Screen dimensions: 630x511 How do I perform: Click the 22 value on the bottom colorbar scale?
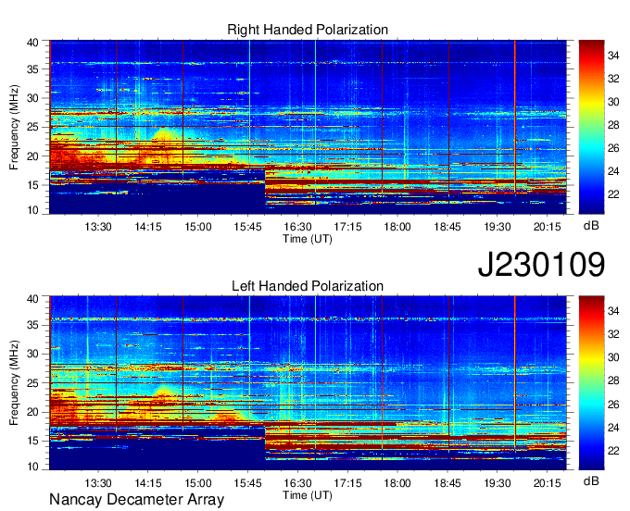pos(613,451)
